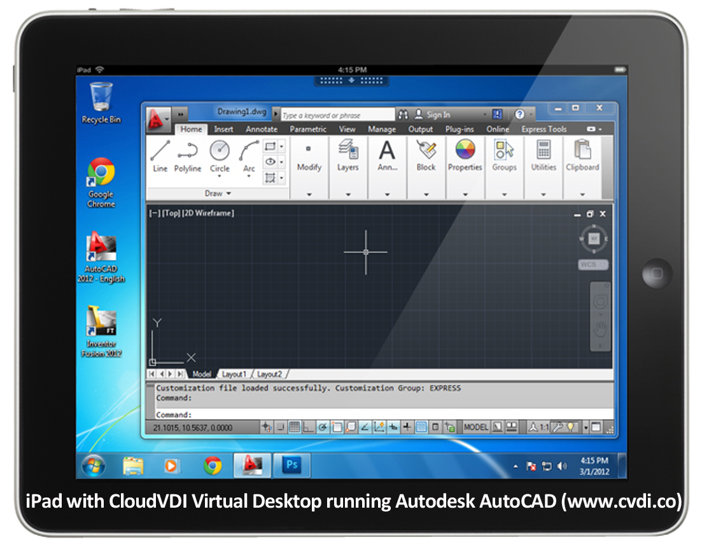
Task: Open the Layout1 tab
Action: coord(234,374)
